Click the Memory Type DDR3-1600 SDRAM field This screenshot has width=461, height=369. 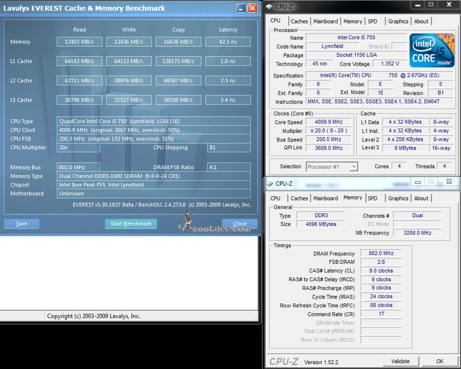[153, 176]
